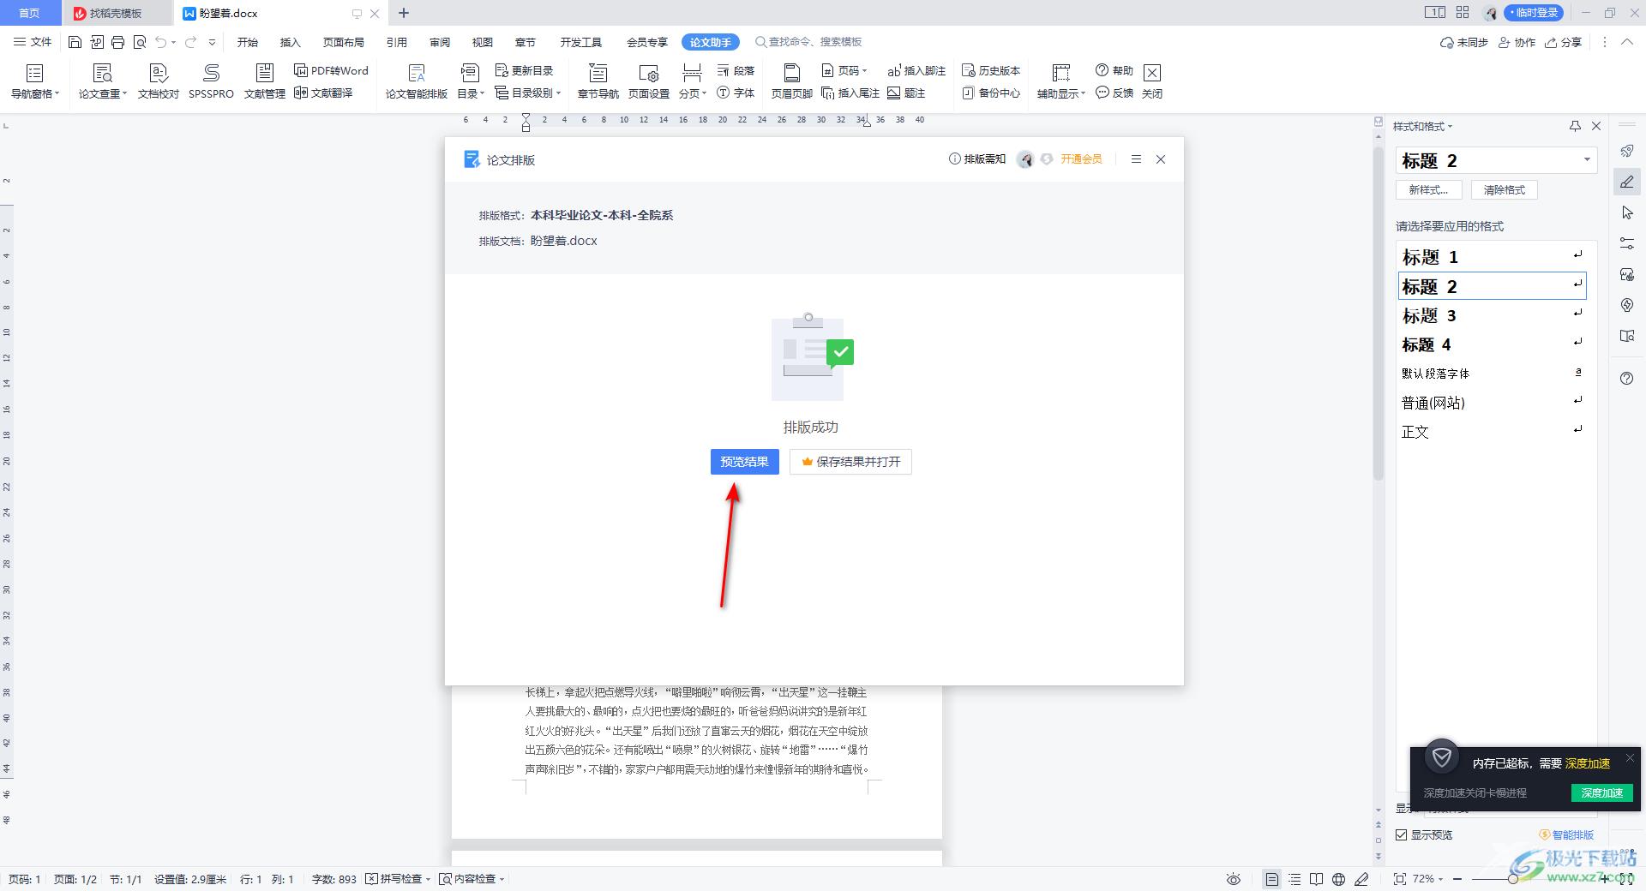This screenshot has width=1646, height=891.
Task: Start 论文智能排版 smart formatting
Action: 417,81
